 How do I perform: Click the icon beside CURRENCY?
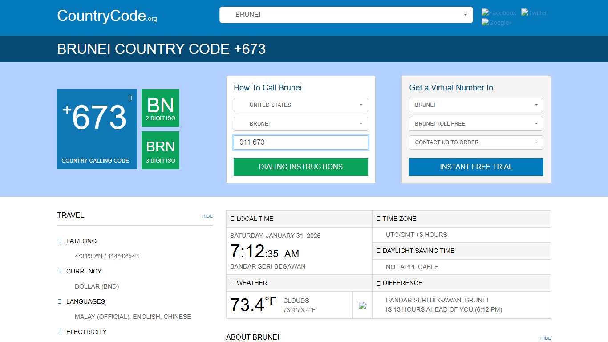tap(59, 271)
